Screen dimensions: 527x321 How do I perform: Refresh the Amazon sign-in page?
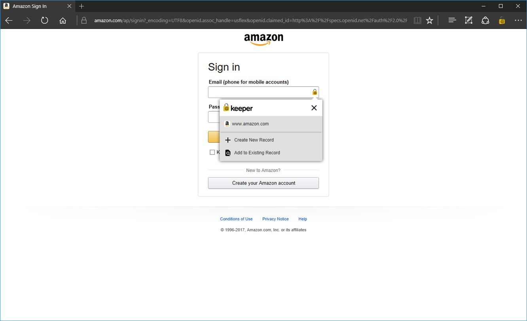45,21
